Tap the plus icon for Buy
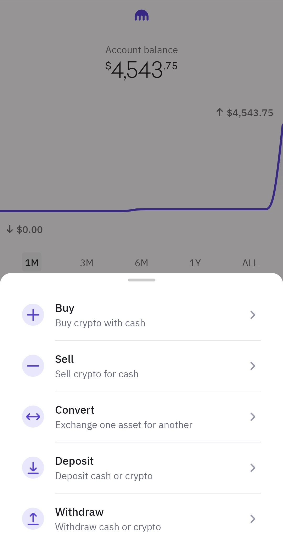The image size is (283, 554). [x=33, y=315]
